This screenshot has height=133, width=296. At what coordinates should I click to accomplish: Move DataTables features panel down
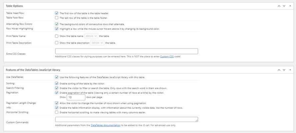point(284,70)
